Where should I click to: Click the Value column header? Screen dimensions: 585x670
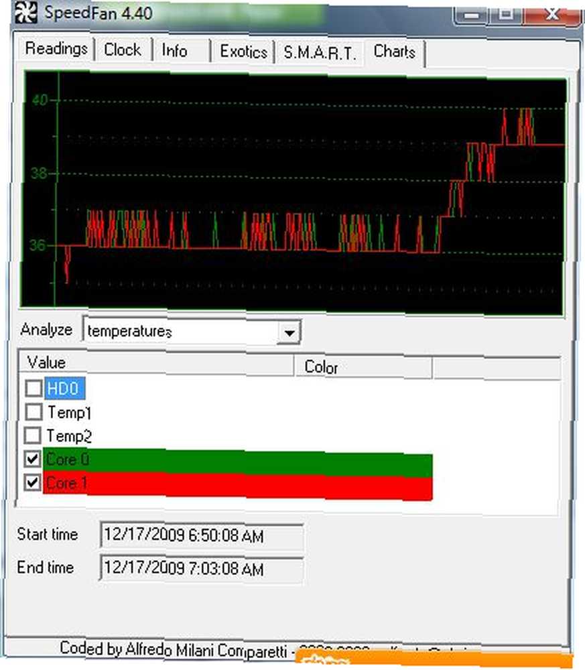point(156,364)
